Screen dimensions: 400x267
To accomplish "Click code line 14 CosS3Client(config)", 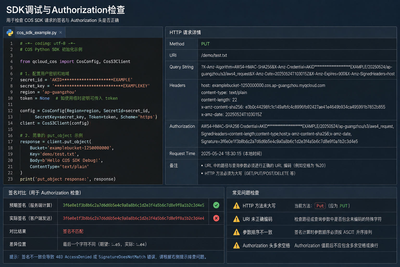I will [x=54, y=123].
